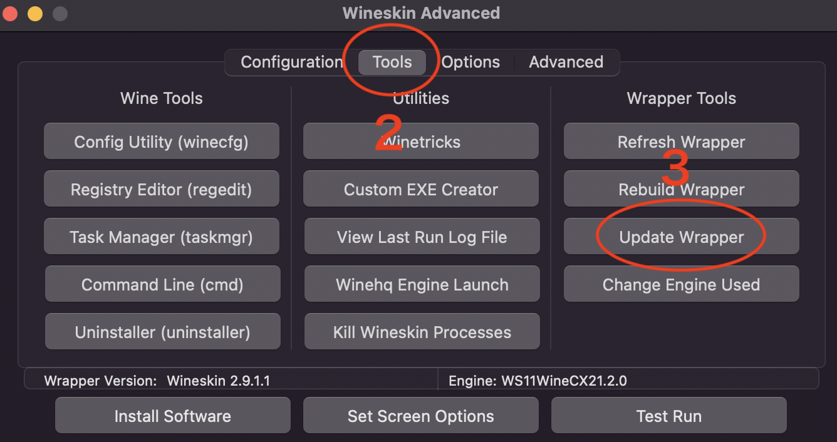Screen dimensions: 837x442
Task: Open Command Line (cmd)
Action: (162, 284)
